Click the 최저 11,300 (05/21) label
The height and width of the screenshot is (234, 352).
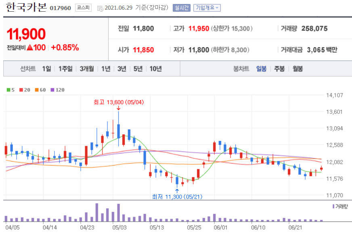pyautogui.click(x=177, y=197)
